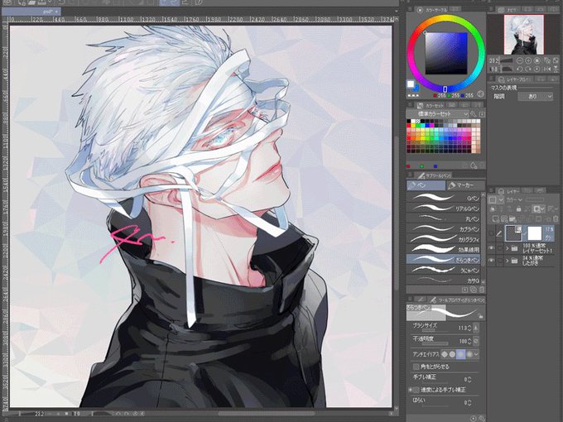Click the new vector layer icon
This screenshot has height=422, width=563.
click(x=504, y=218)
